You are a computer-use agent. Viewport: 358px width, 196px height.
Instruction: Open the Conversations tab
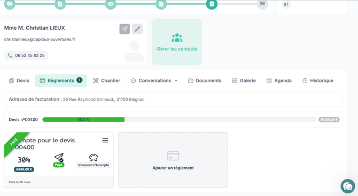pyautogui.click(x=154, y=80)
